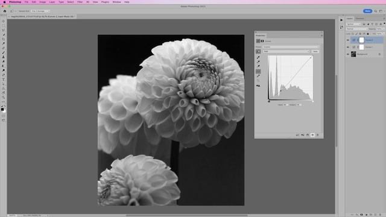Click the blue Share button
This screenshot has width=386, height=217.
pos(367,11)
